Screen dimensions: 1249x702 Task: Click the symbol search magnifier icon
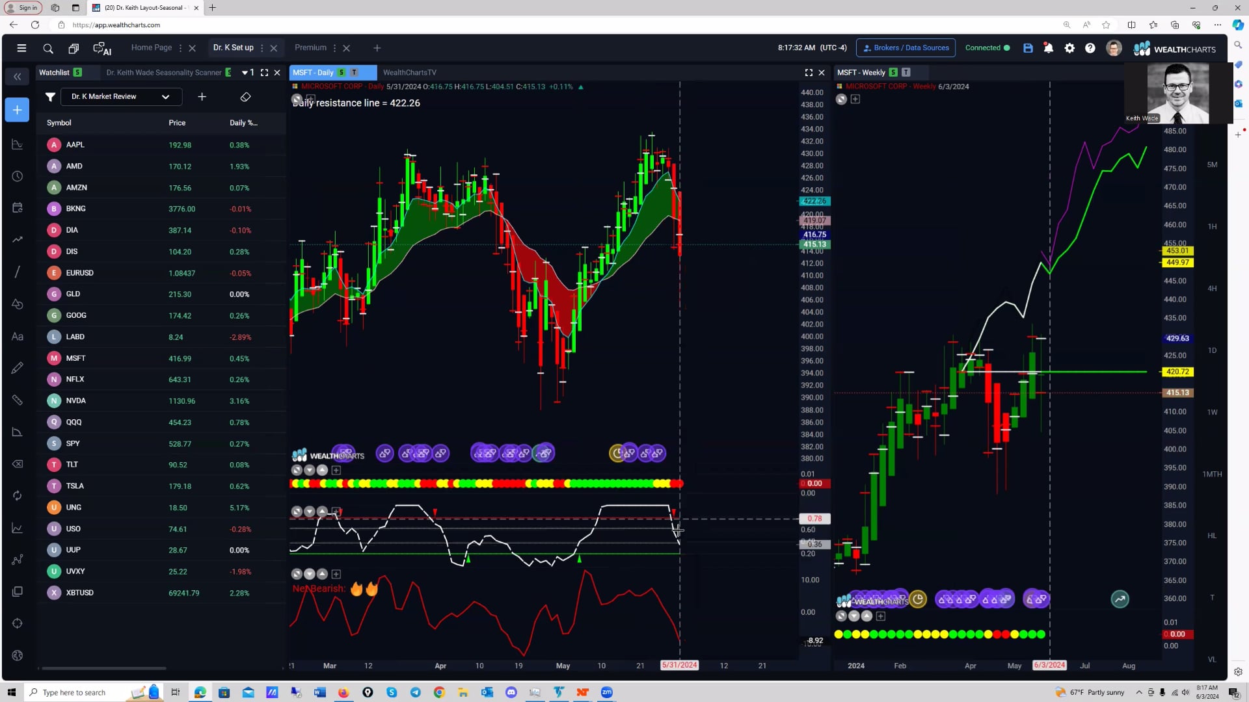pyautogui.click(x=48, y=48)
